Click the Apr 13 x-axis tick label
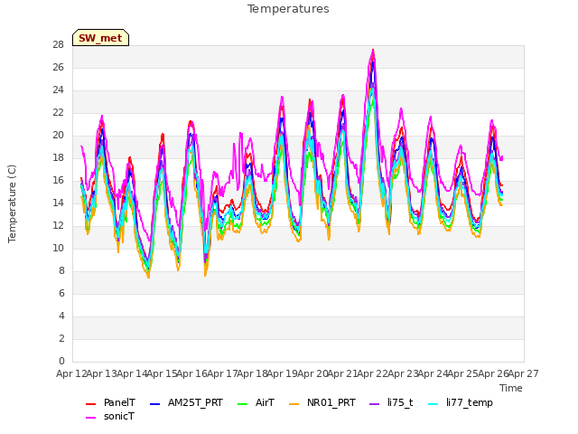Viewport: 578px width, 434px height. [x=101, y=373]
